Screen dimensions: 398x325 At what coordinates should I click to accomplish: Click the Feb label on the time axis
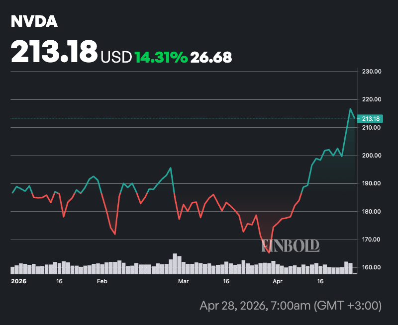point(102,281)
